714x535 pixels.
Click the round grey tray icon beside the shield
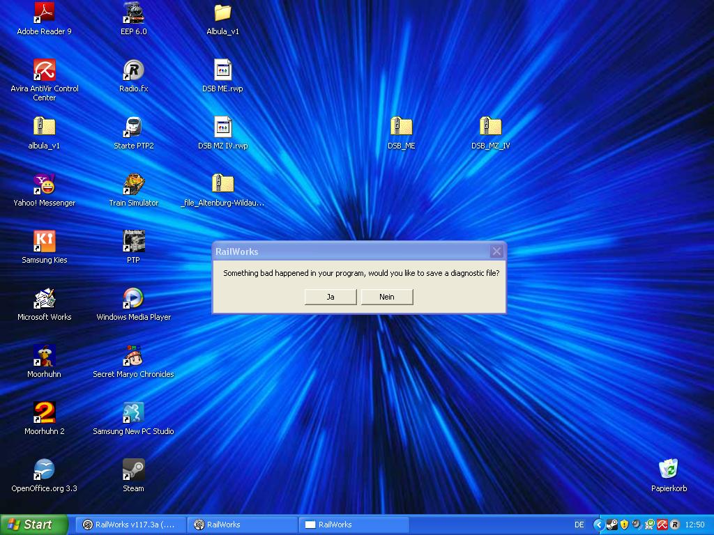[x=637, y=525]
